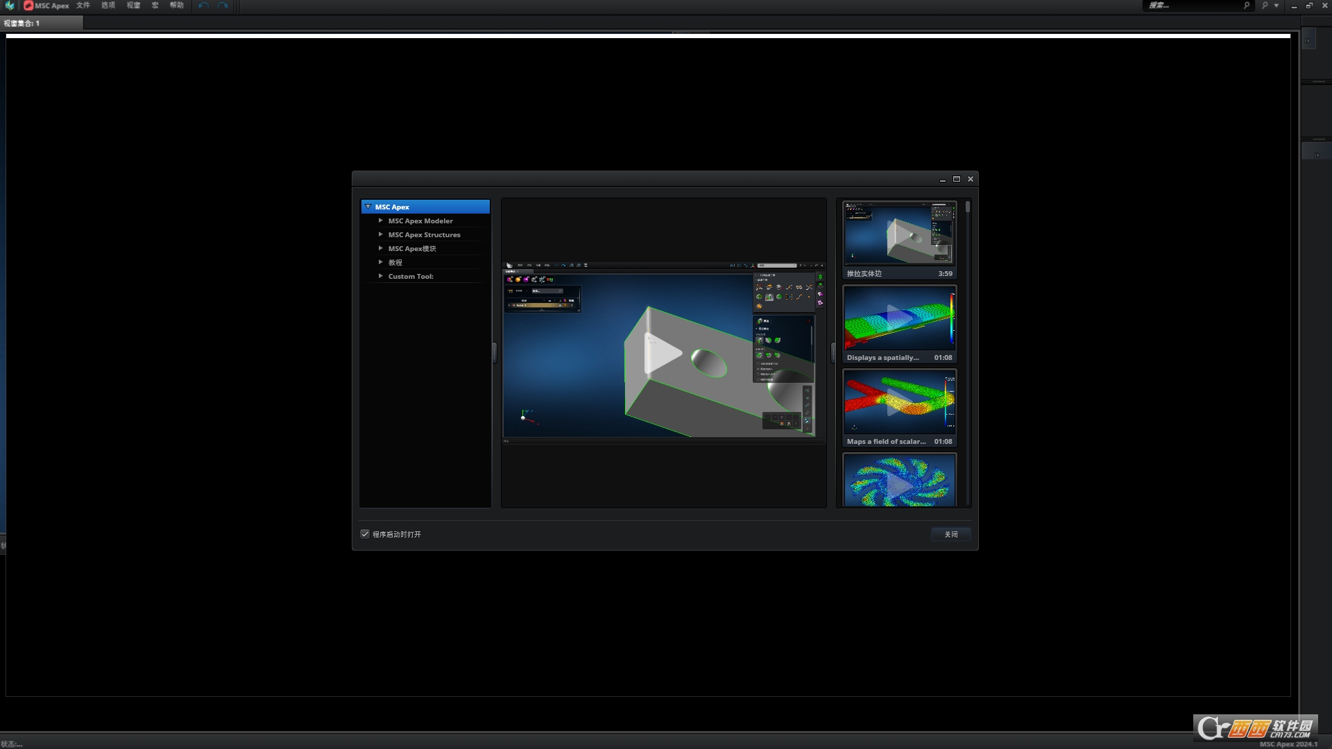Viewport: 1332px width, 749px height.
Task: Select the Custom Tool tree item
Action: pyautogui.click(x=411, y=276)
